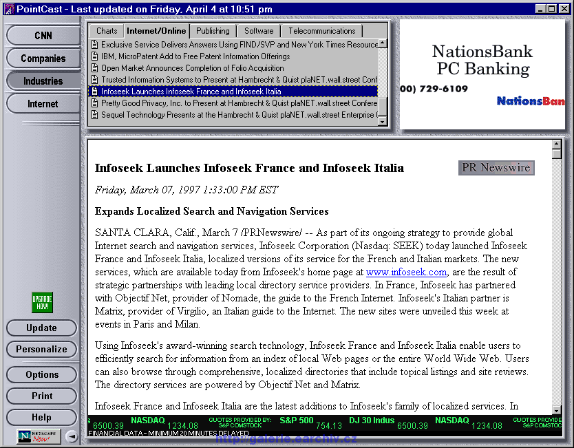Open the NationsBank PC Banking advertisement
The width and height of the screenshot is (574, 448).
pos(482,74)
